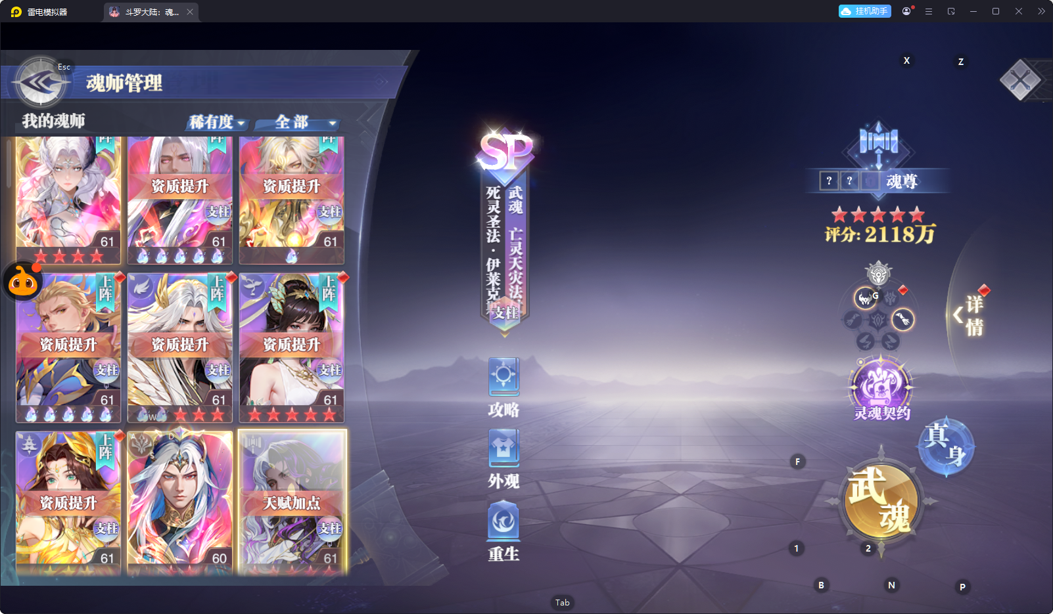Click the emulator shrink-window arrow icon
The width and height of the screenshot is (1053, 614).
951,11
